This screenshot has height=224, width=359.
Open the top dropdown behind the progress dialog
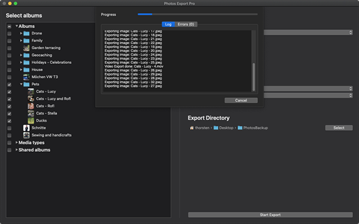click(308, 32)
